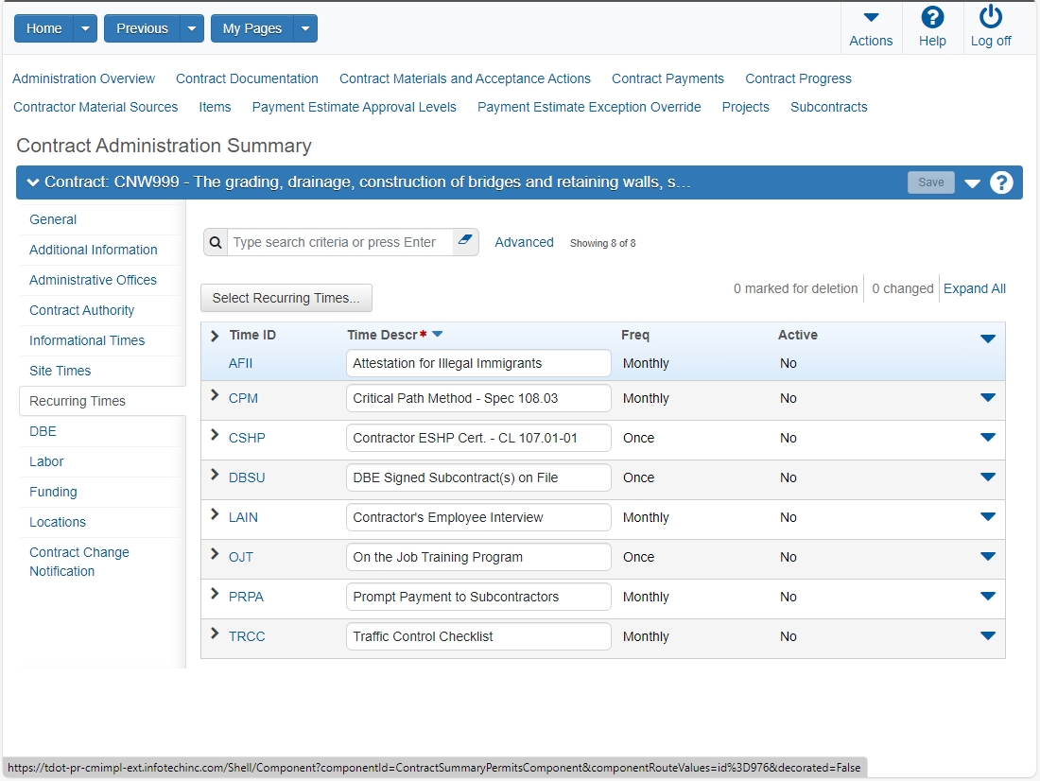The image size is (1040, 781).
Task: Edit the Traffic Control Checklist description field
Action: [478, 637]
